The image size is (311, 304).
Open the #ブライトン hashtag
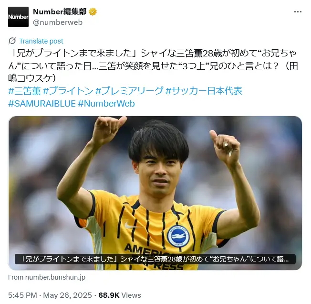click(x=68, y=91)
